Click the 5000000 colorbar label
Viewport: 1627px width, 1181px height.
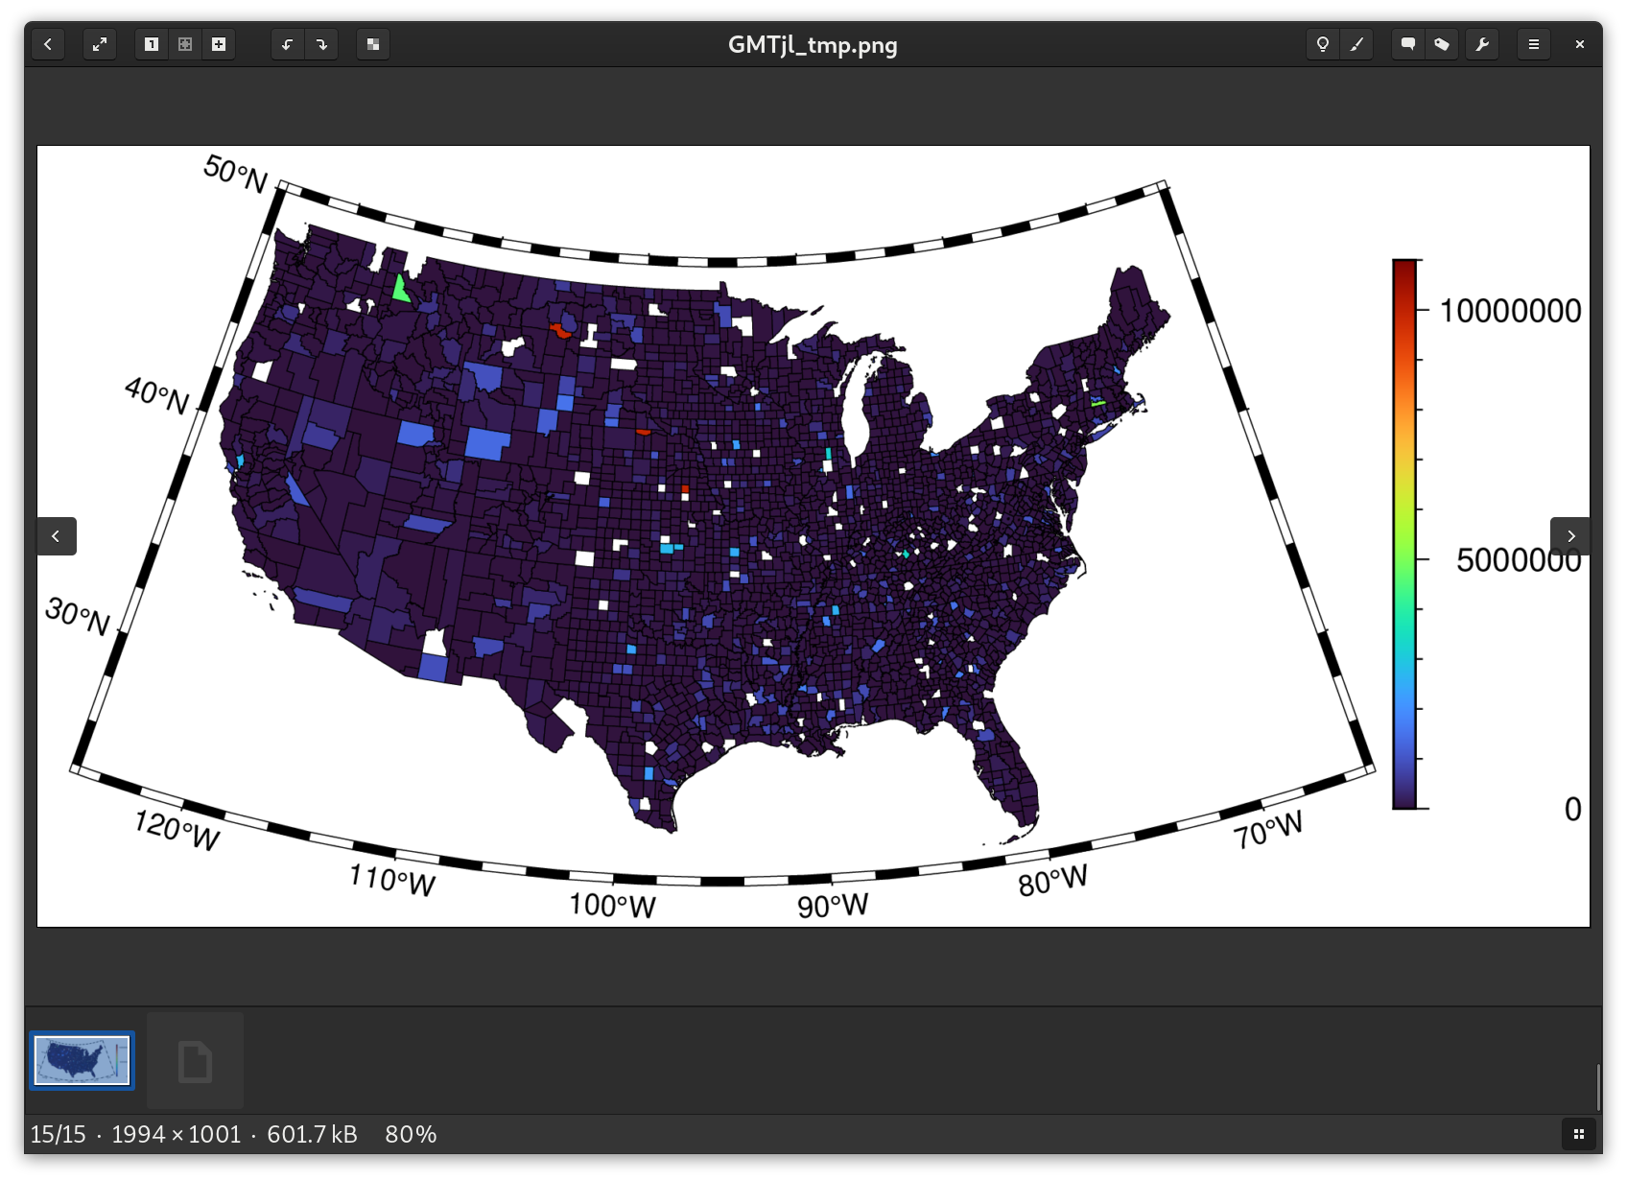(x=1519, y=559)
